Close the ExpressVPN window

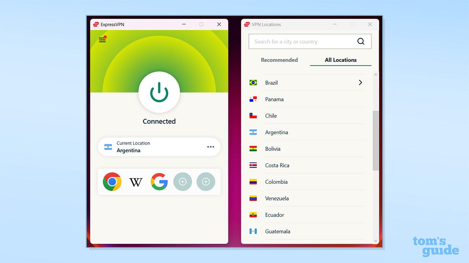(219, 24)
